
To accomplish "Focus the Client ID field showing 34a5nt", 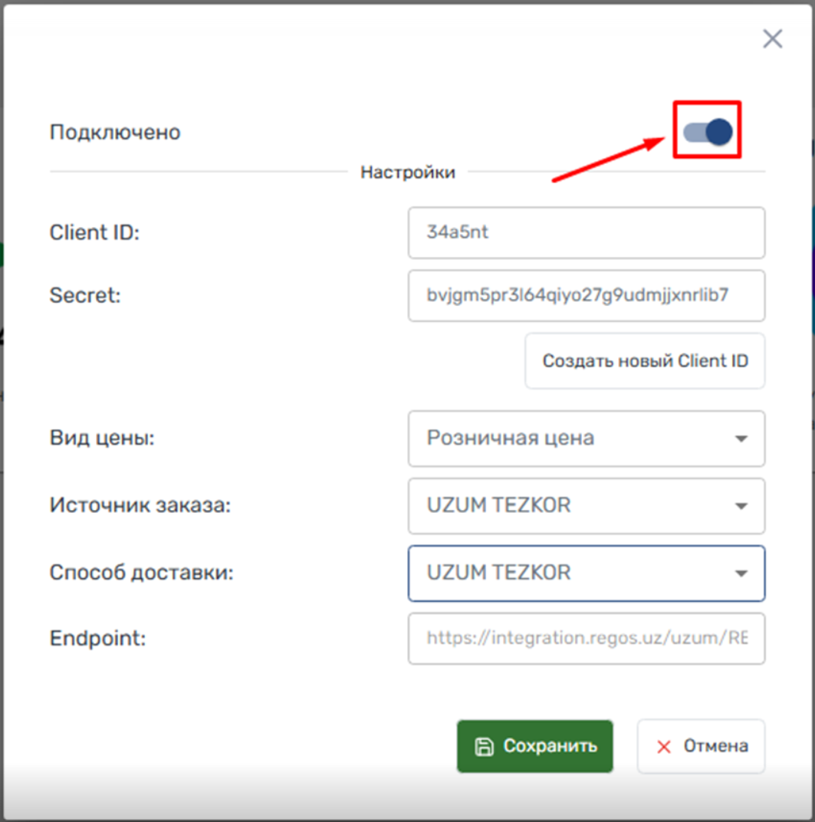I will pyautogui.click(x=587, y=232).
